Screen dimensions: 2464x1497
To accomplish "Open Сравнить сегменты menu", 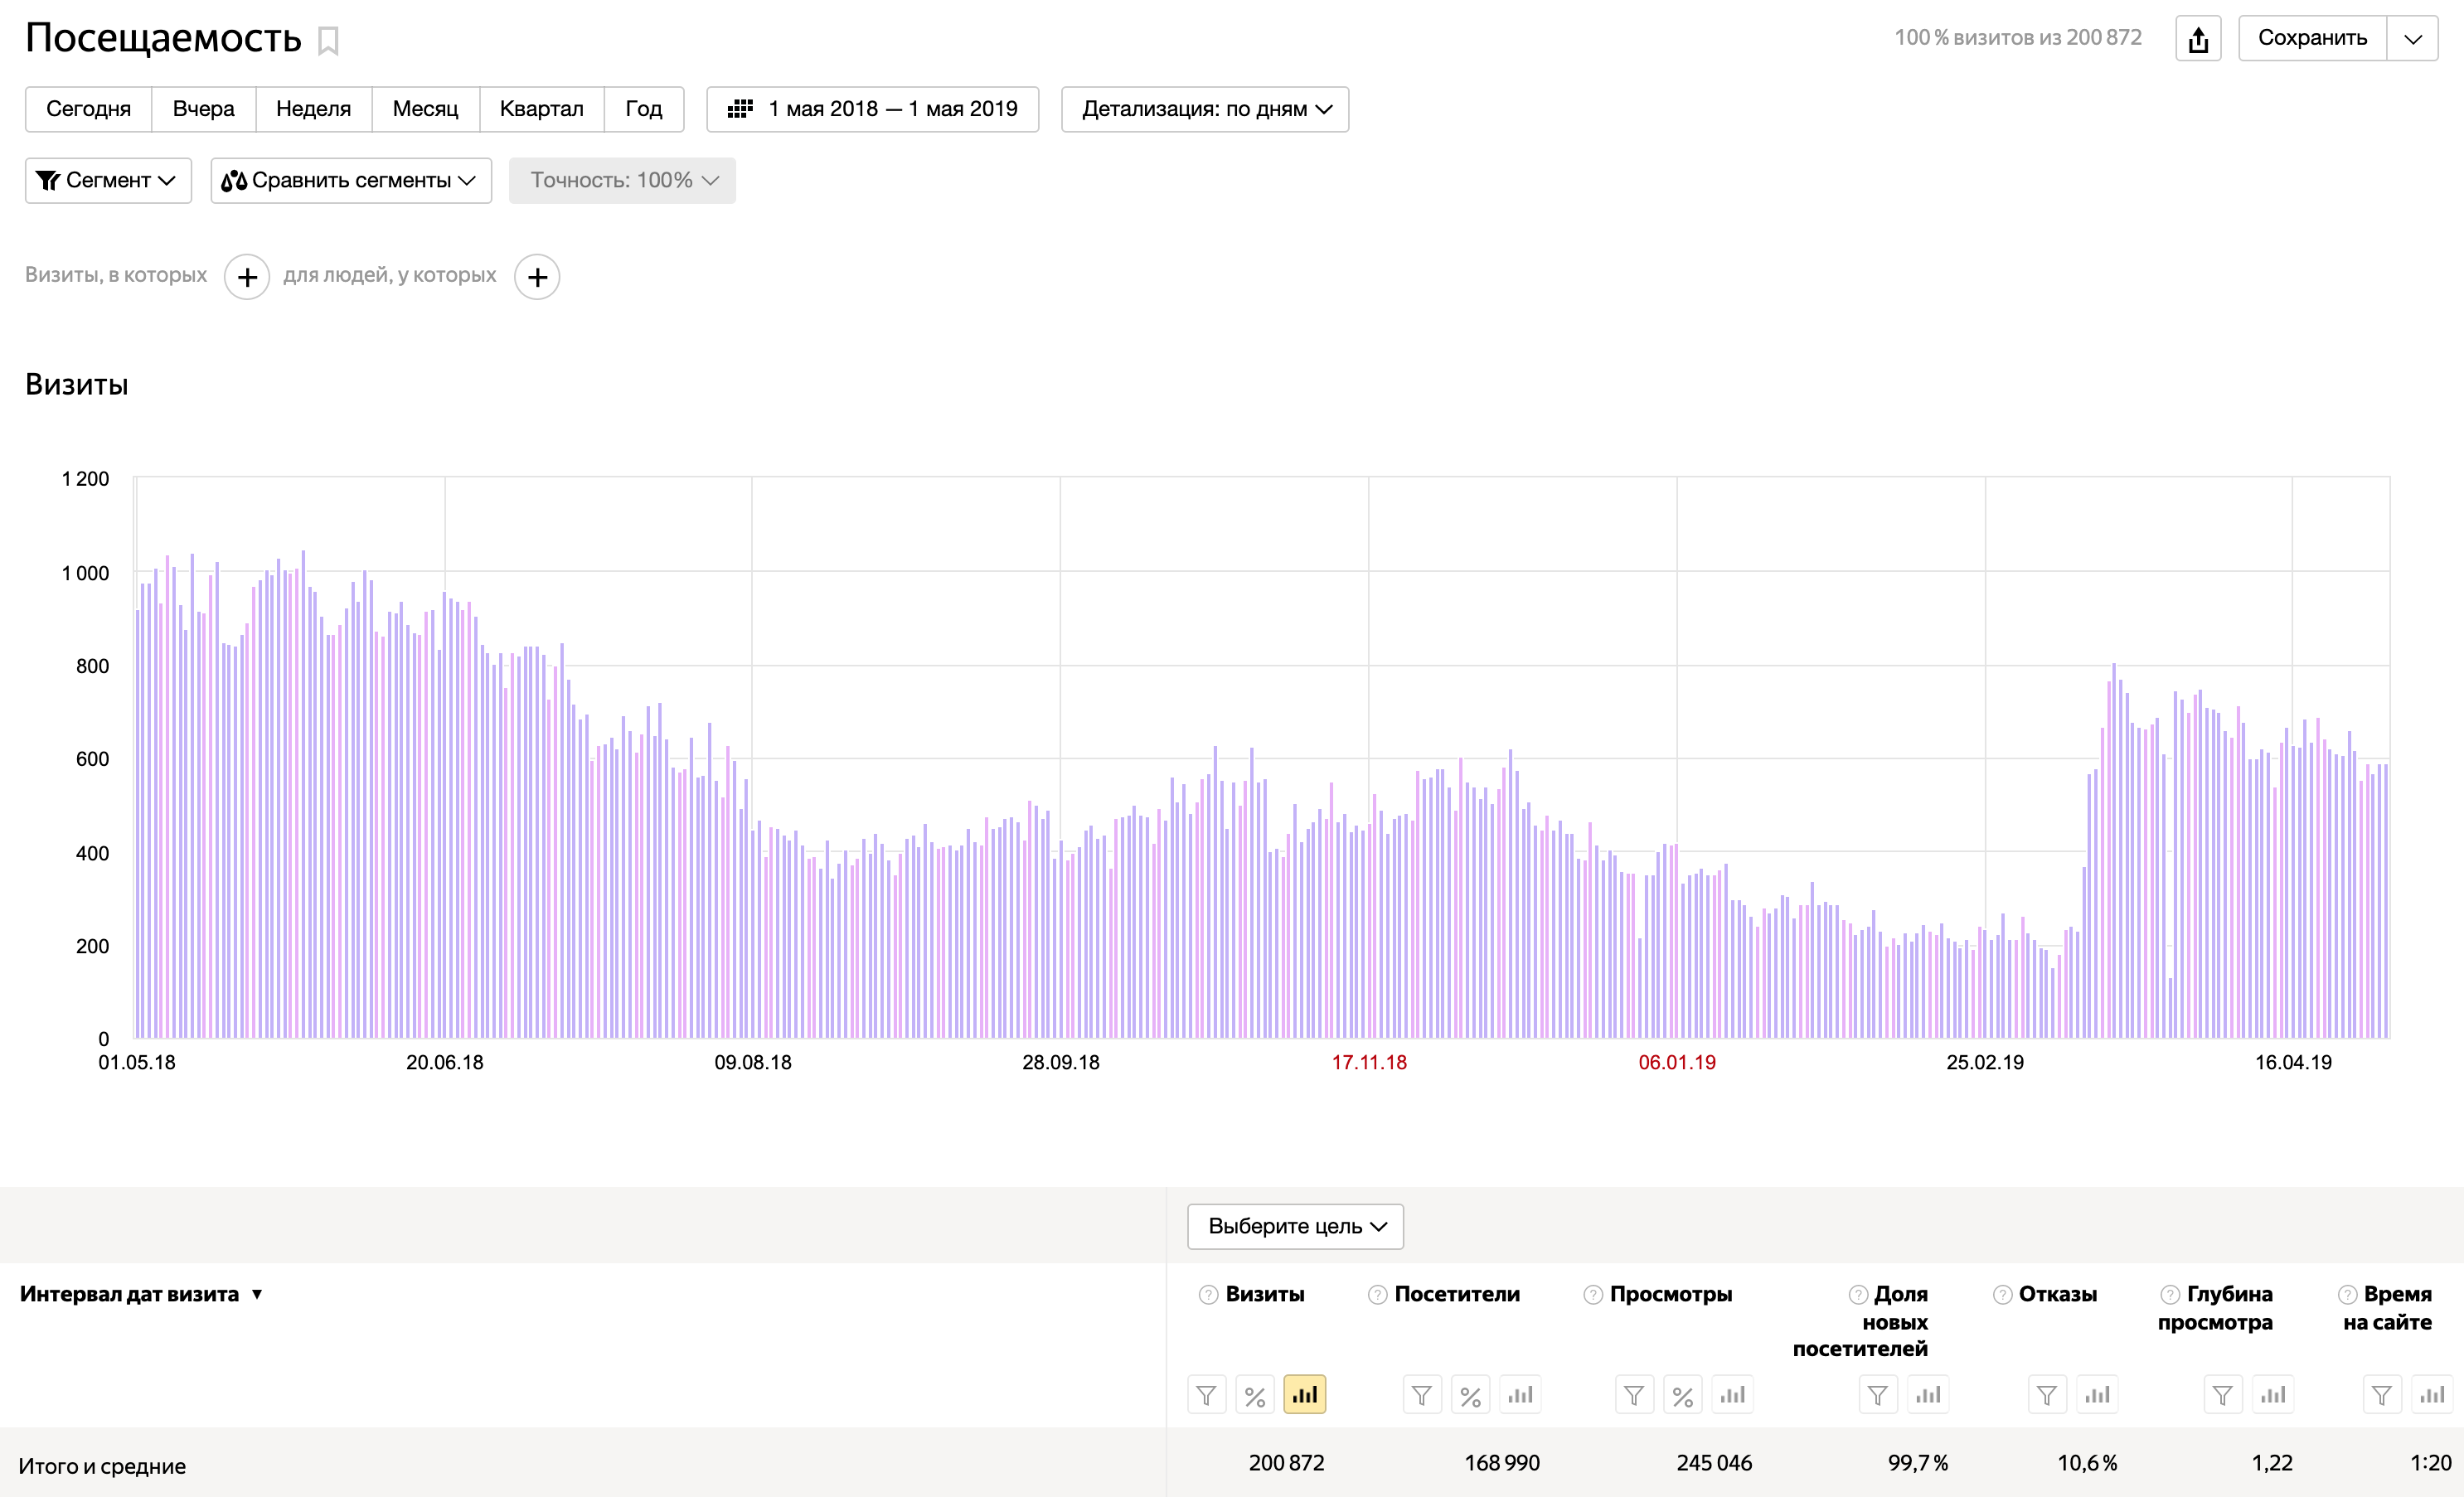I will point(351,181).
